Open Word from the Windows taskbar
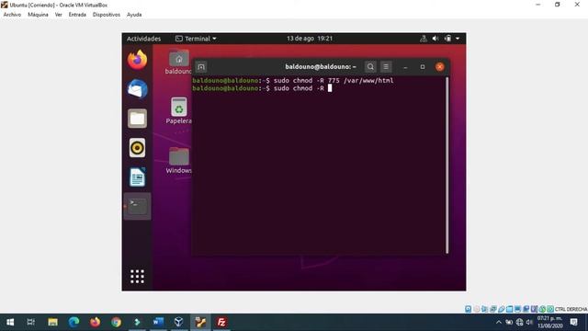Screen dimensions: 588x331 158,322
